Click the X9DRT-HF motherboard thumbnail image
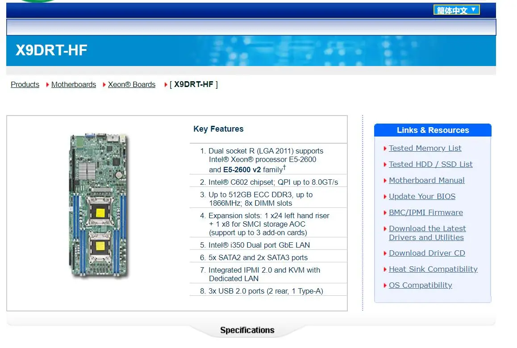Screen dimensions: 517x348 click(x=98, y=206)
